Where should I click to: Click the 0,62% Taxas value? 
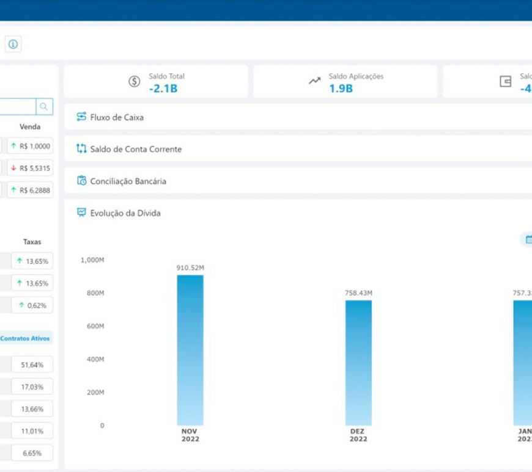click(x=32, y=305)
